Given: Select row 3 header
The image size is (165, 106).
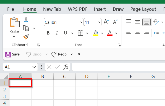Looking at the screenshot, I should tap(4, 96).
